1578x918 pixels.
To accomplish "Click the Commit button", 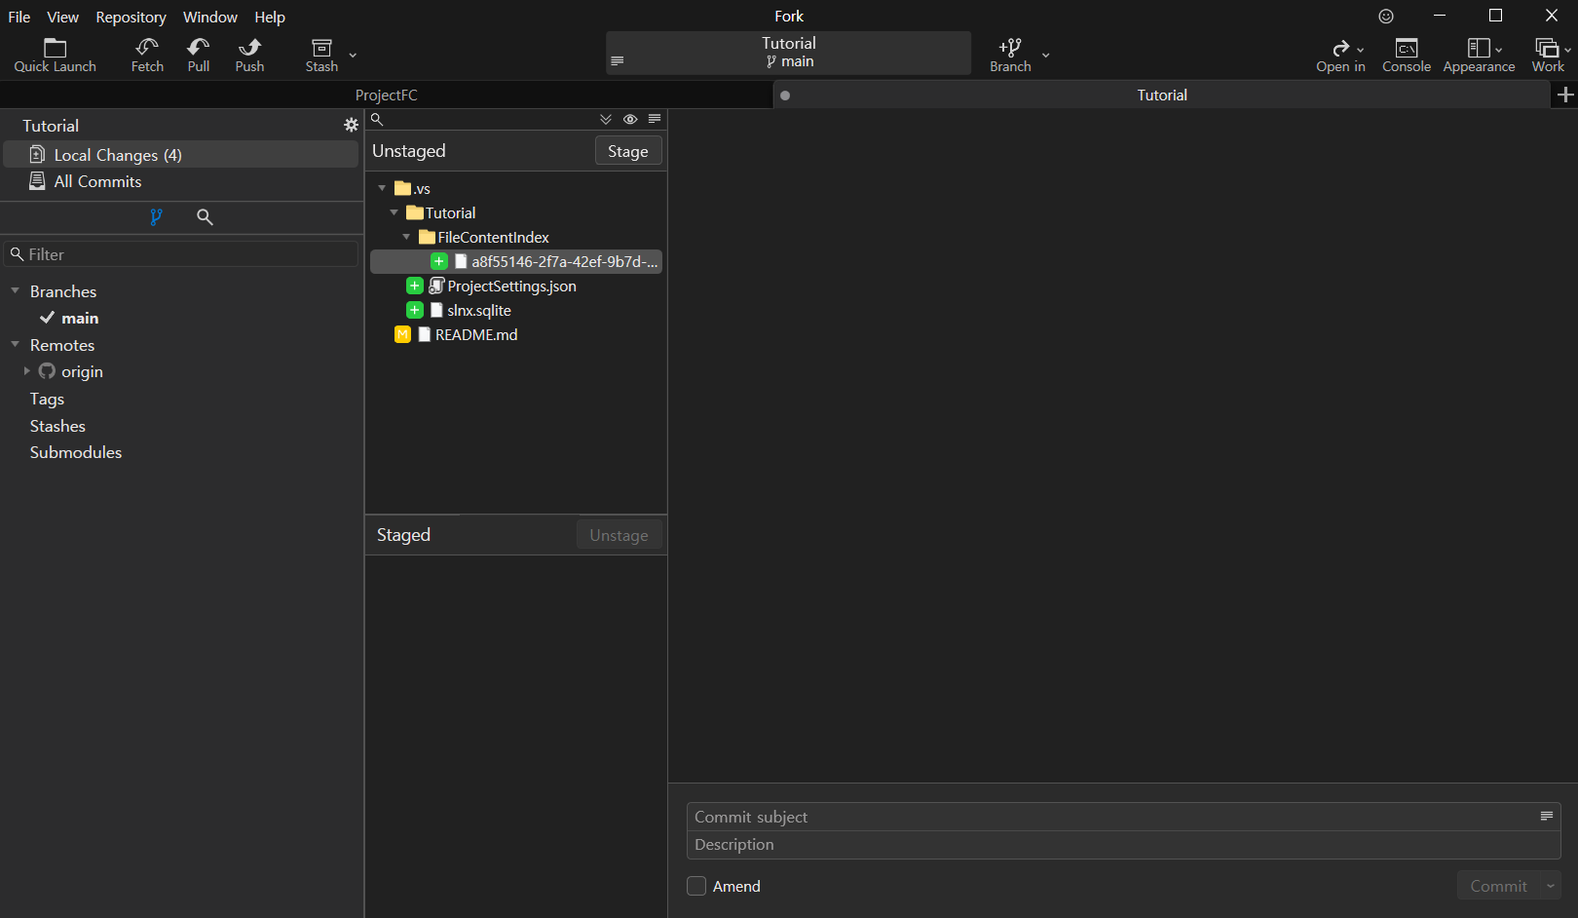I will coord(1498,886).
